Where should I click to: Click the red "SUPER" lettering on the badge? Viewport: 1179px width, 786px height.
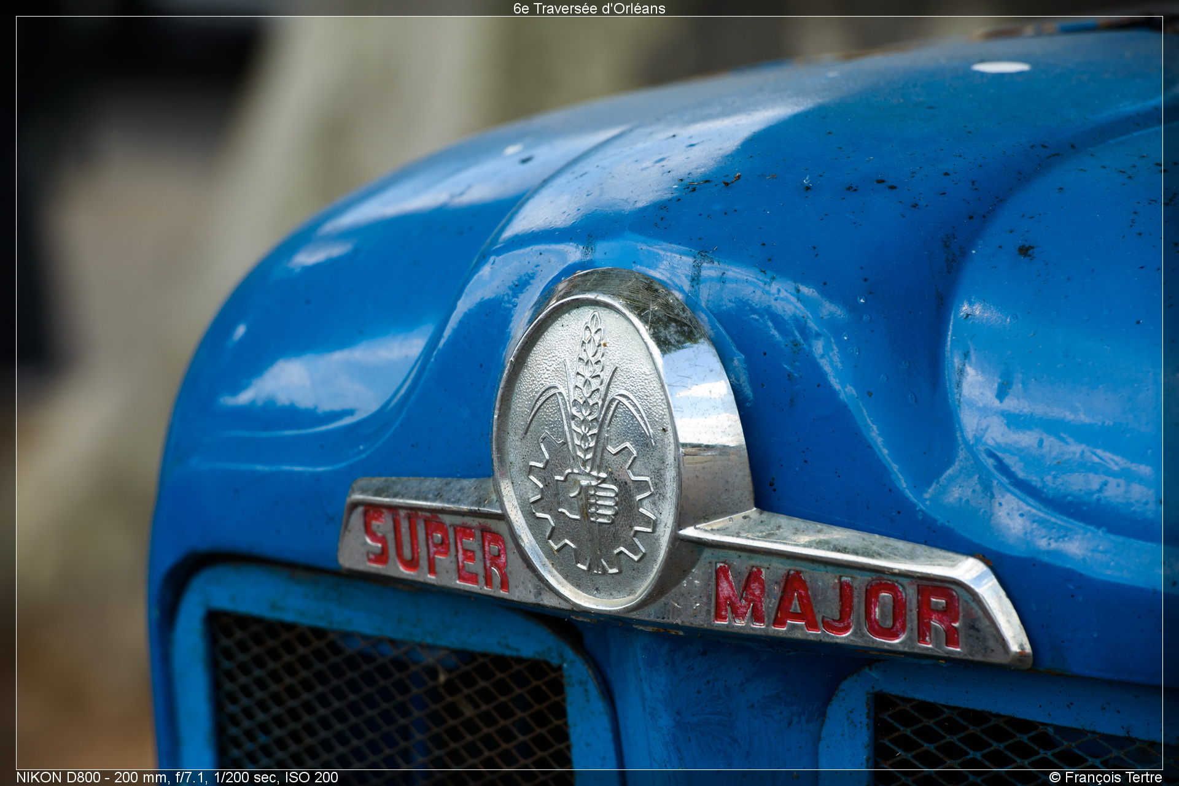point(436,550)
